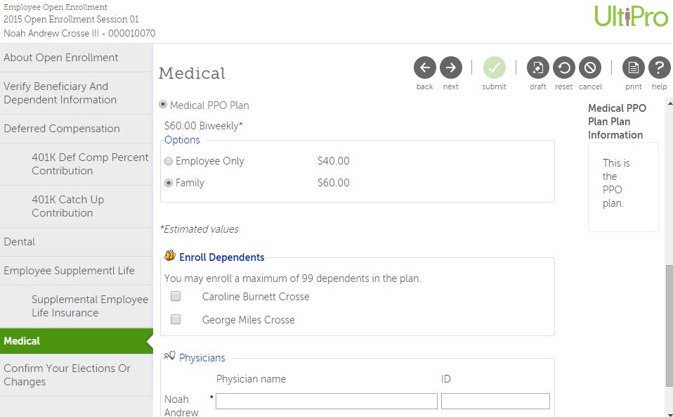Click the back arrow icon
This screenshot has width=673, height=417.
click(424, 68)
